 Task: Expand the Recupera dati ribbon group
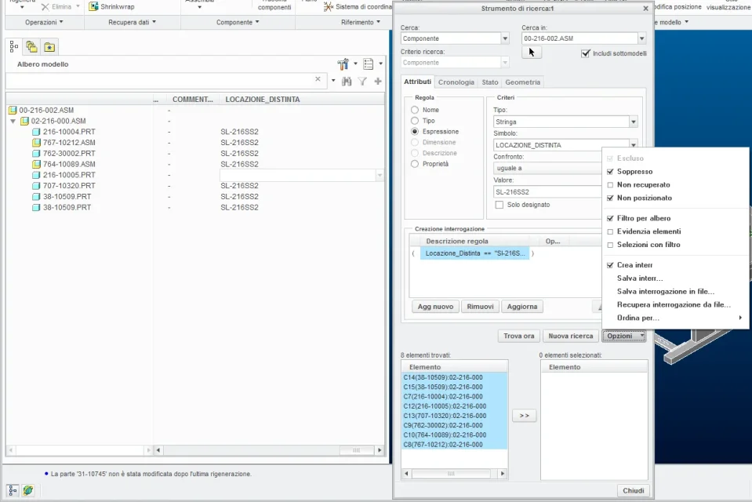coord(132,22)
